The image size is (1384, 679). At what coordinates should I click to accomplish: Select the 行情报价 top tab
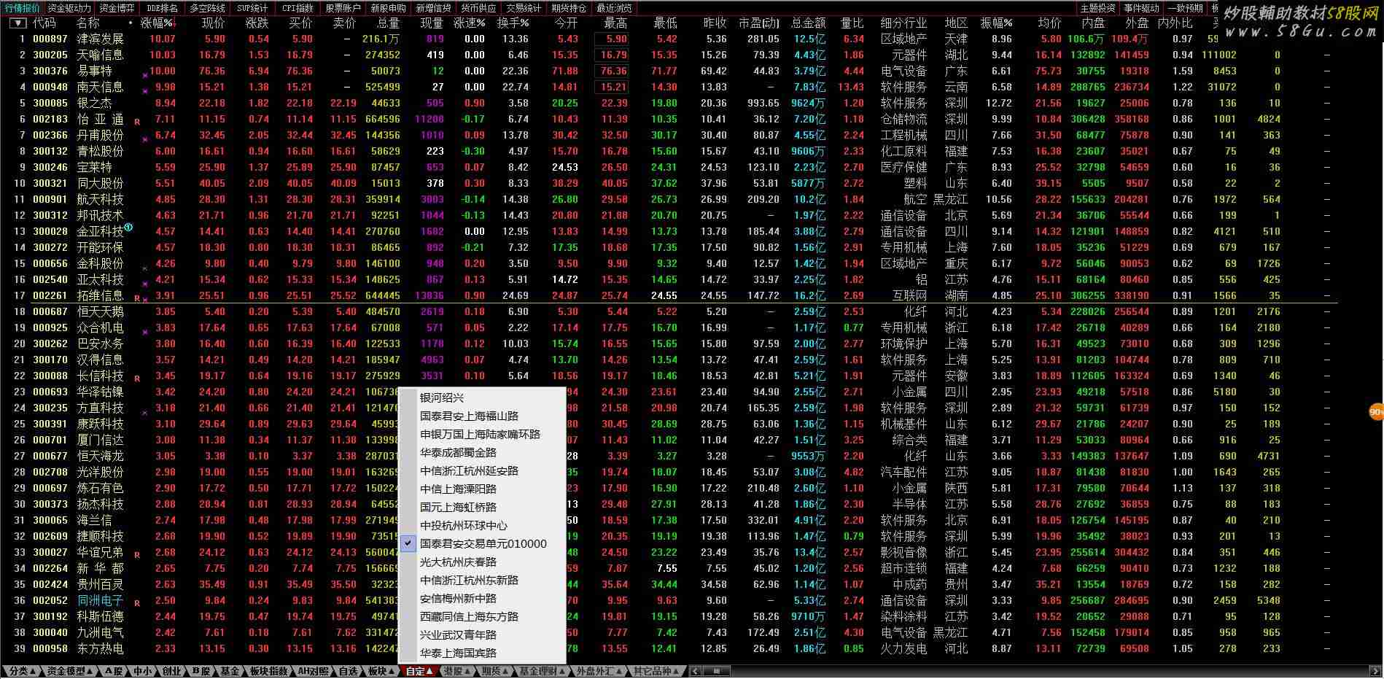click(x=22, y=8)
